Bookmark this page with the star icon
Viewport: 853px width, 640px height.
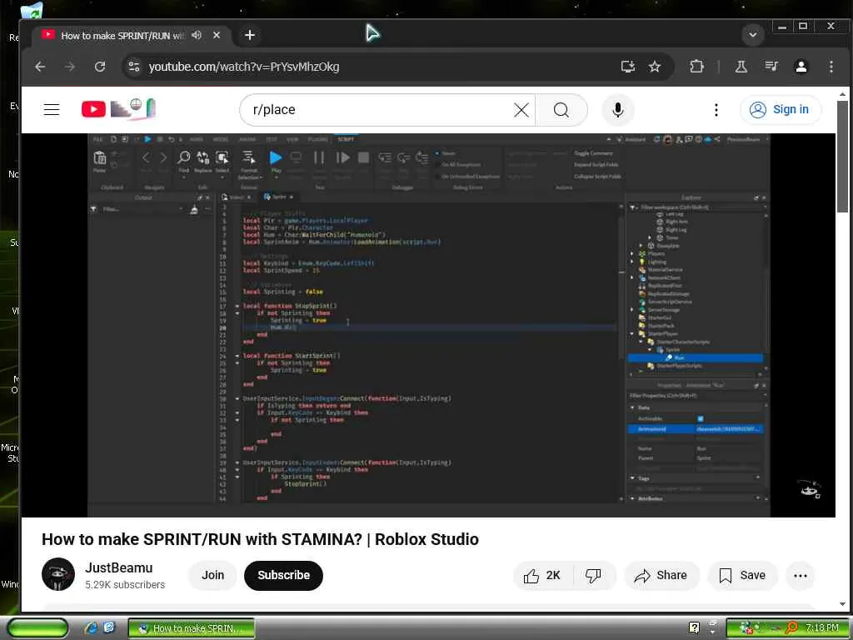click(655, 67)
